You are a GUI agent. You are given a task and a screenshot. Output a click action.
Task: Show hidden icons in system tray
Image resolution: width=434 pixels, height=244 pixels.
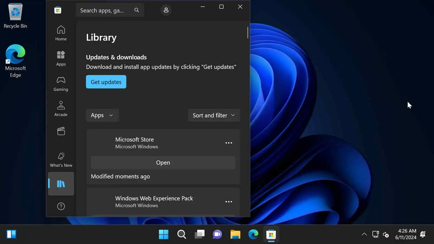[364, 234]
